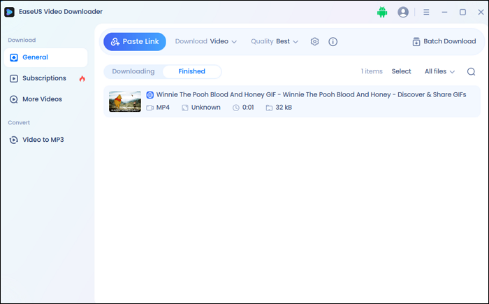489x304 pixels.
Task: Click the 32 kB file size value
Action: pyautogui.click(x=284, y=108)
